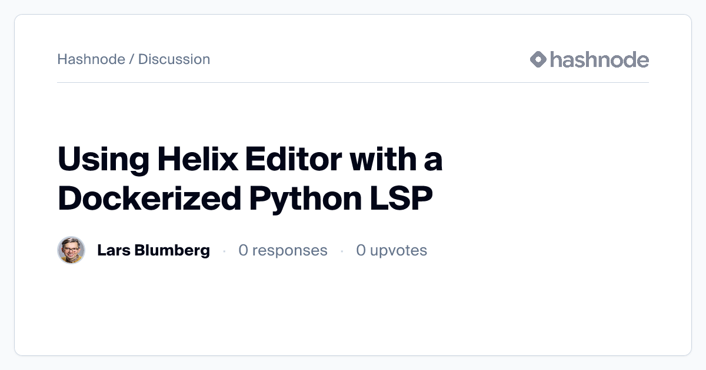Open the "hashnode" wordmark beside the logo
The height and width of the screenshot is (370, 706).
(x=599, y=59)
